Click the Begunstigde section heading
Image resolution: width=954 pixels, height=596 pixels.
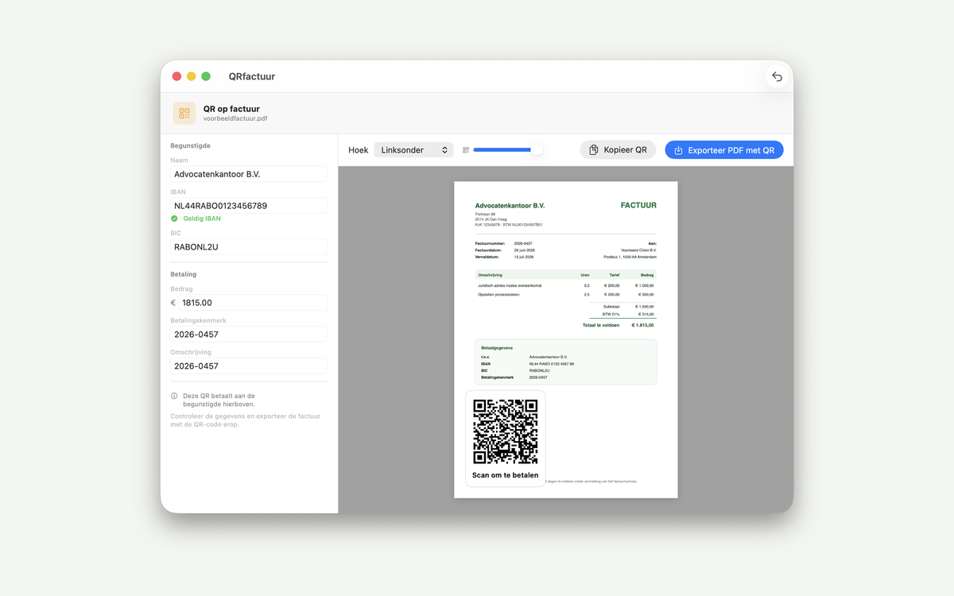coord(191,145)
